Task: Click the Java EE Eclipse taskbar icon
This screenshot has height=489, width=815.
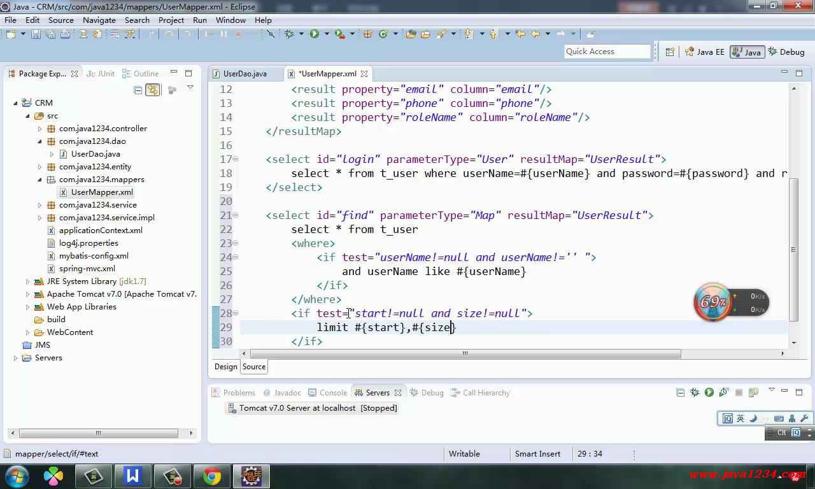Action: click(x=252, y=476)
